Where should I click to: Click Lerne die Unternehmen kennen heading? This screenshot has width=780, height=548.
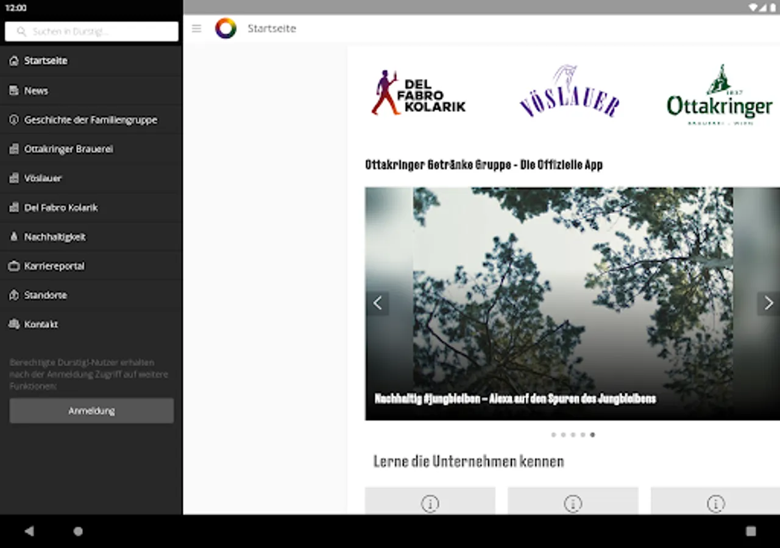[469, 462]
